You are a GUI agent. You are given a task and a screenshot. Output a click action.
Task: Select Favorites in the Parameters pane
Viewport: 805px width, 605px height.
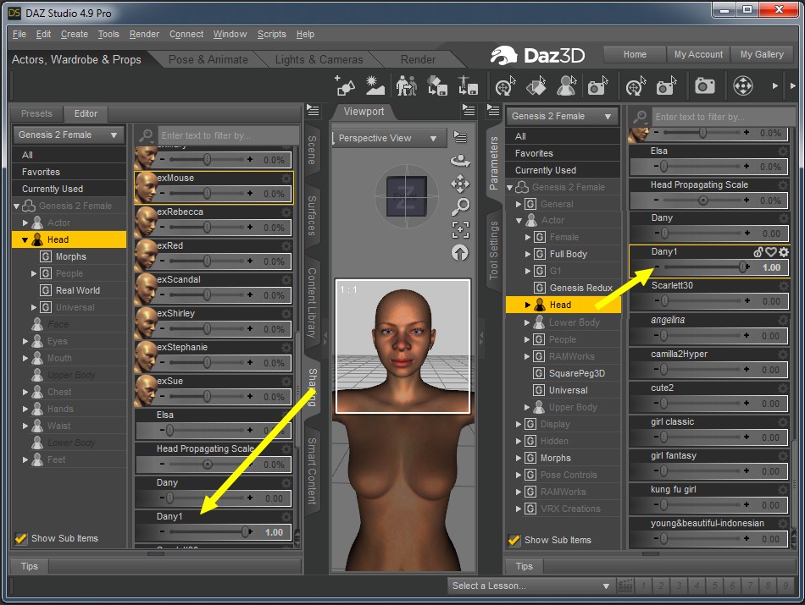[562, 153]
